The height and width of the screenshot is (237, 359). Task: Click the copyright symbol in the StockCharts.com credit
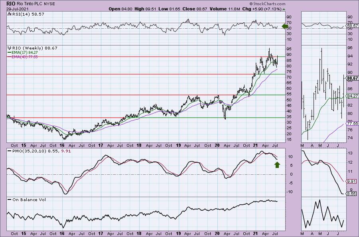(x=251, y=4)
